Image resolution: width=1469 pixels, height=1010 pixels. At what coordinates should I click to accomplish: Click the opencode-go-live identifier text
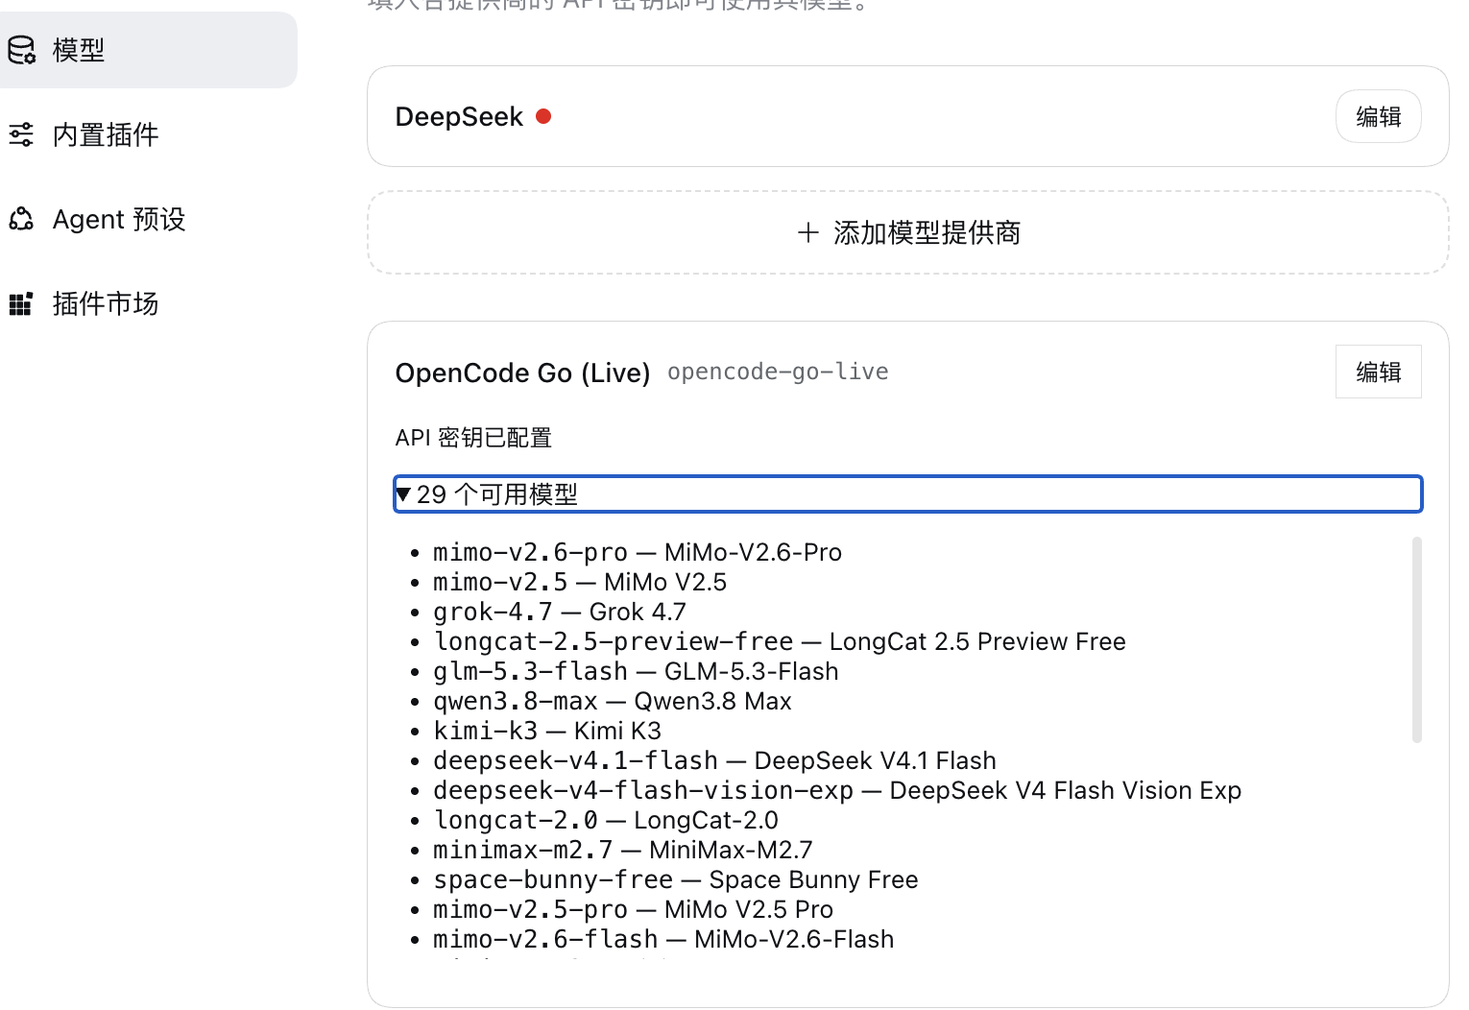pyautogui.click(x=778, y=372)
